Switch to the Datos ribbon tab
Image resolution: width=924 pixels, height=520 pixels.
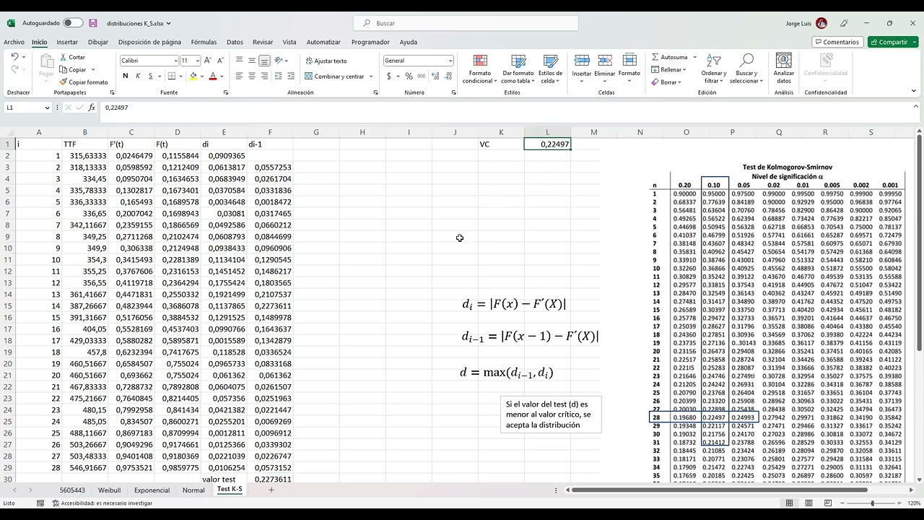235,42
